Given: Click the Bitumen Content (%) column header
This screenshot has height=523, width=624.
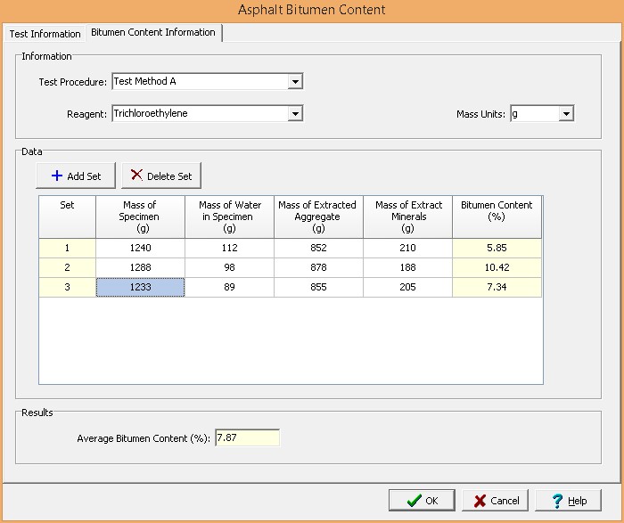Looking at the screenshot, I should pyautogui.click(x=497, y=217).
